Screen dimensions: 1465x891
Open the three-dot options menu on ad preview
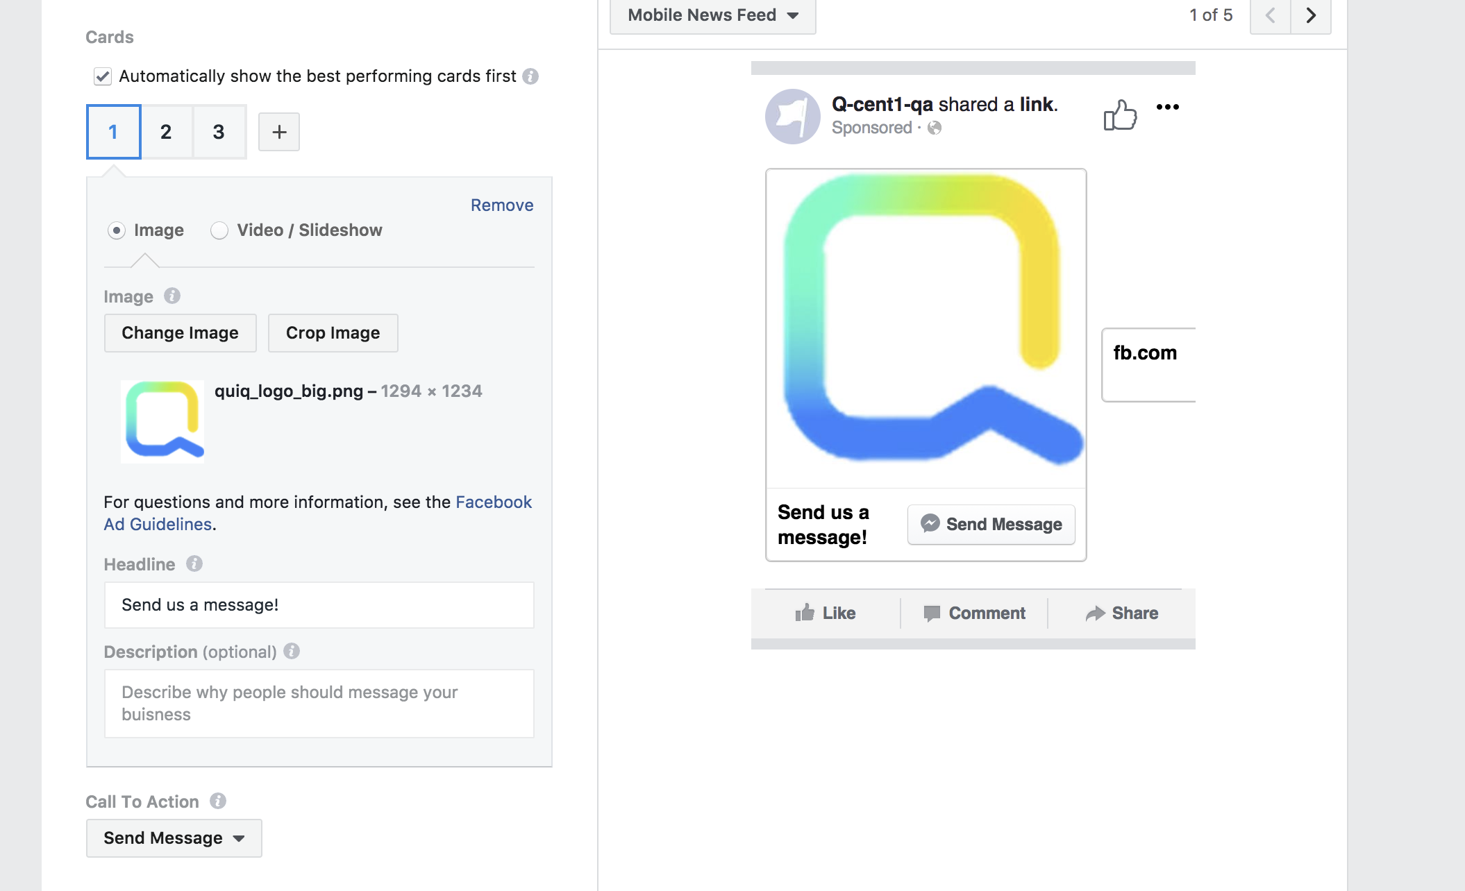pyautogui.click(x=1167, y=107)
